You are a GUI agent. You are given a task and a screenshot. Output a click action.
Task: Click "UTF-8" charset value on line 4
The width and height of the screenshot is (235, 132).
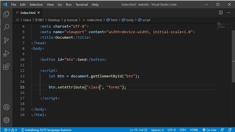tap(79, 26)
